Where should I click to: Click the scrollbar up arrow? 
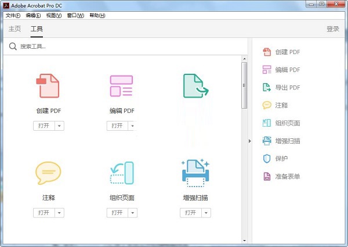tap(244, 59)
